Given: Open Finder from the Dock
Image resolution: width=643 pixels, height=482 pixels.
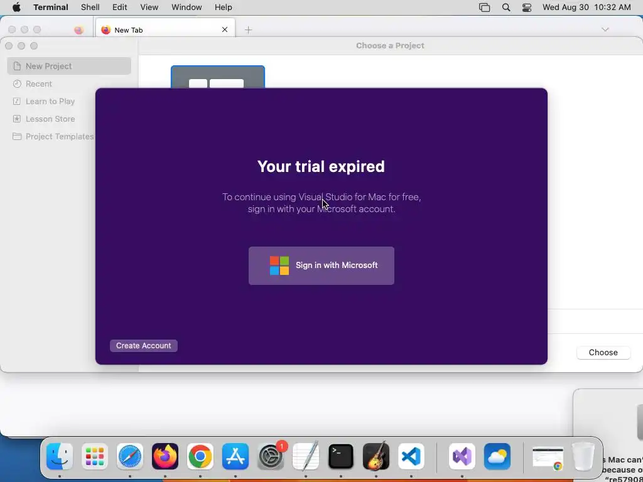Looking at the screenshot, I should click(60, 456).
